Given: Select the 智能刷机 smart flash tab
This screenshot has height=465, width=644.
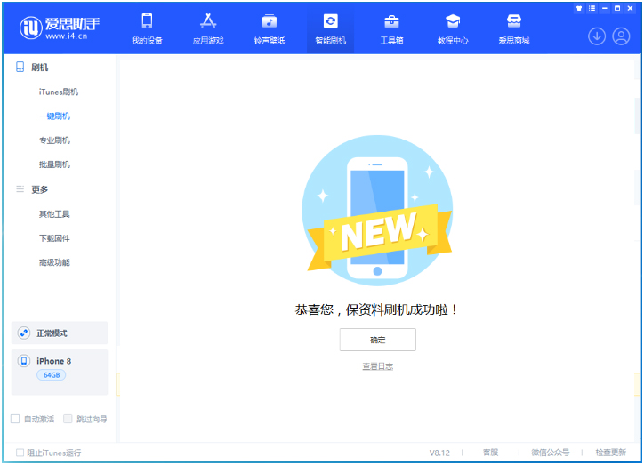Looking at the screenshot, I should (x=330, y=28).
